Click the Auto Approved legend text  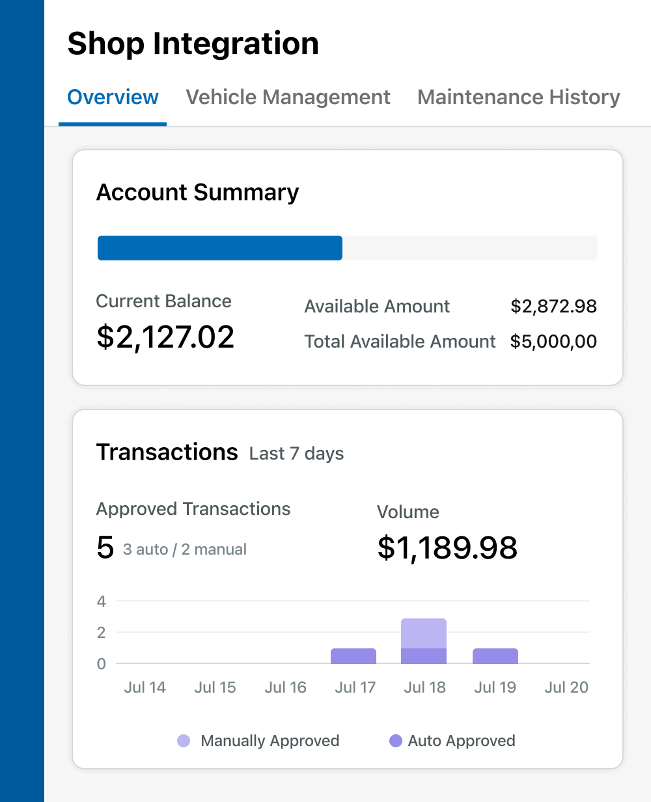tap(462, 741)
